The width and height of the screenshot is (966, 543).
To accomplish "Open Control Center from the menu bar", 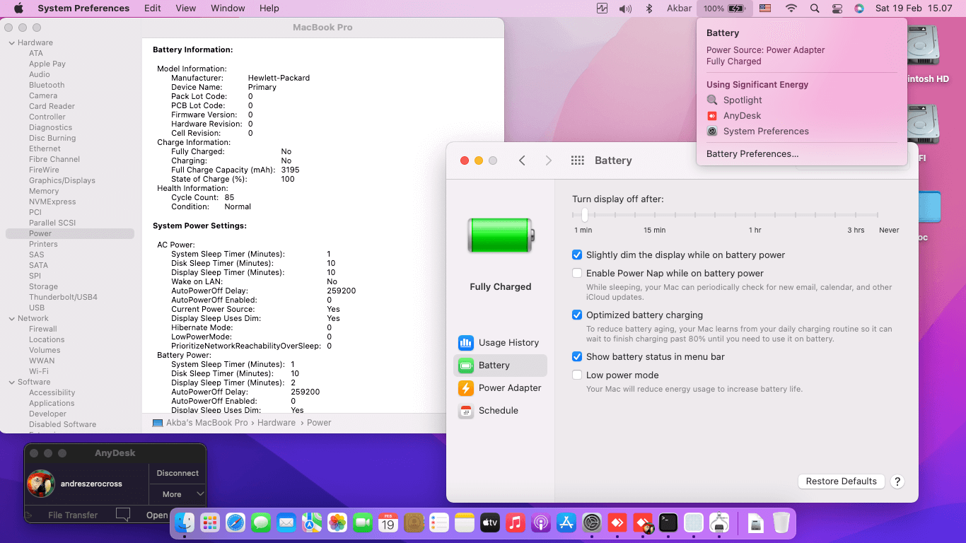I will (837, 8).
